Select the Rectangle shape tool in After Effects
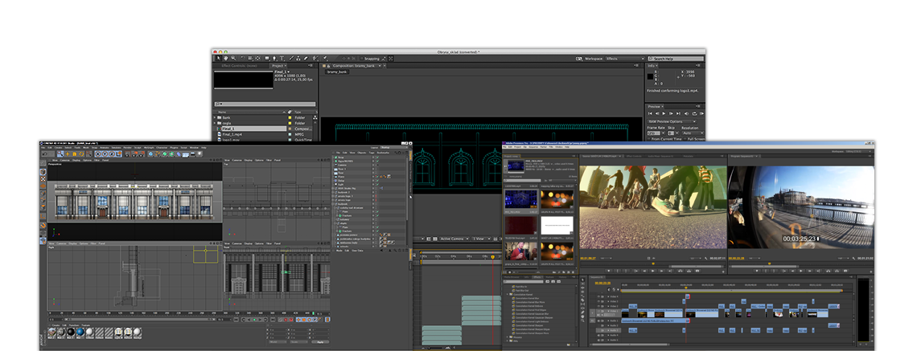The width and height of the screenshot is (917, 351). 267,59
